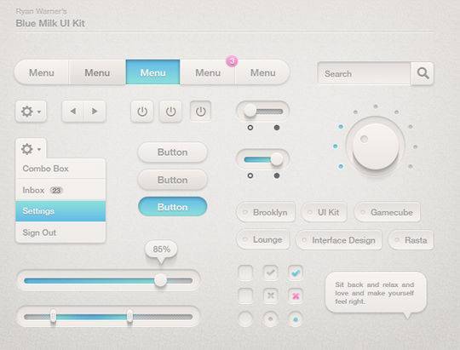Click the pressed-state power icon button

201,112
